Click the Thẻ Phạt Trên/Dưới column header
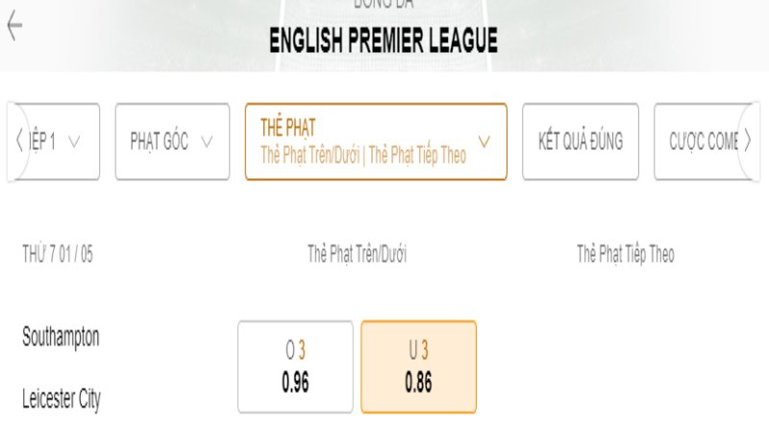Image resolution: width=769 pixels, height=433 pixels. (358, 254)
